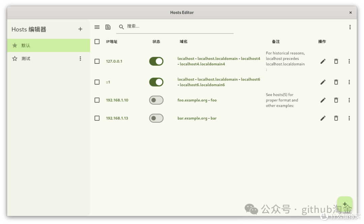Click the 192.168.1.13 IP address cell
The width and height of the screenshot is (364, 224).
(117, 118)
